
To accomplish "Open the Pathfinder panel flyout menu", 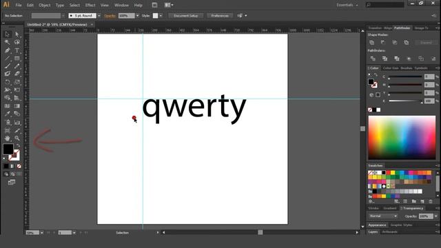I will pyautogui.click(x=438, y=28).
